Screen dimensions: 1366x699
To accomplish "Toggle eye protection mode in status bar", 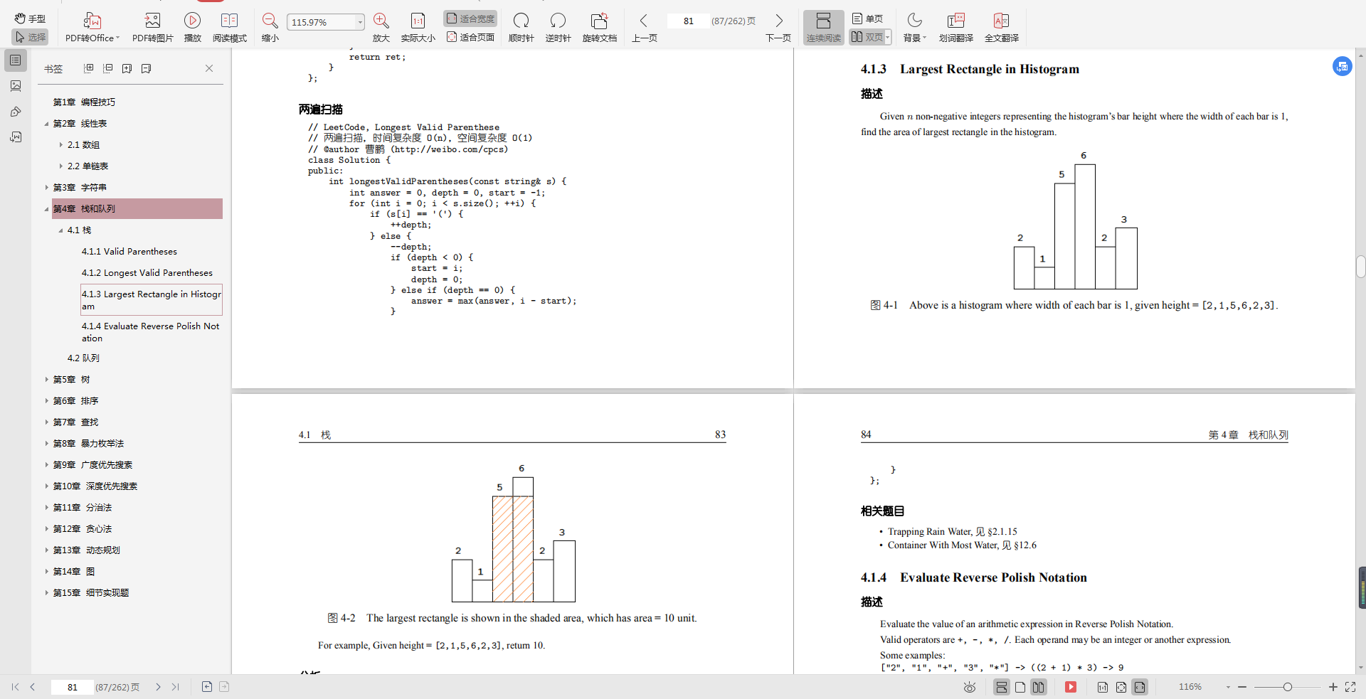I will (969, 687).
